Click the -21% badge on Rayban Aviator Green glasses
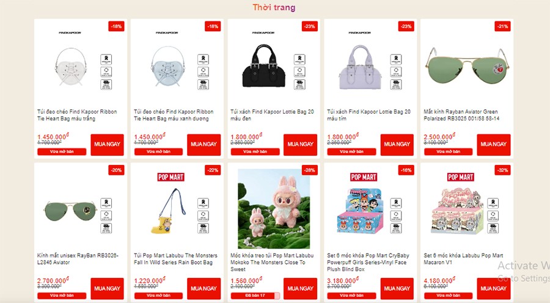This screenshot has height=303, width=550. pyautogui.click(x=502, y=26)
